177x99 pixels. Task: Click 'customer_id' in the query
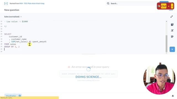15,37
